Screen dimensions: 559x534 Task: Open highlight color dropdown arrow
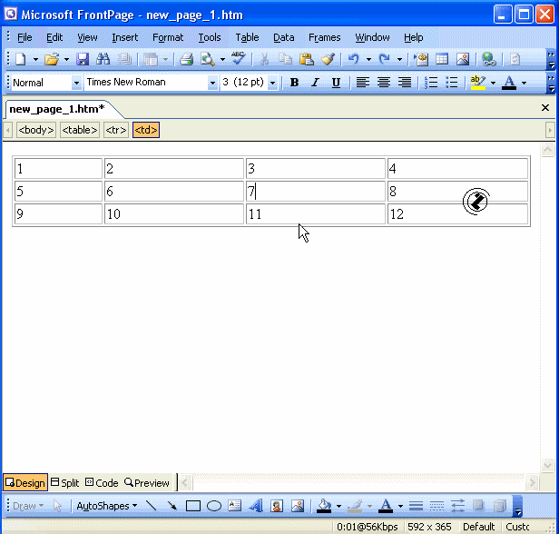493,83
